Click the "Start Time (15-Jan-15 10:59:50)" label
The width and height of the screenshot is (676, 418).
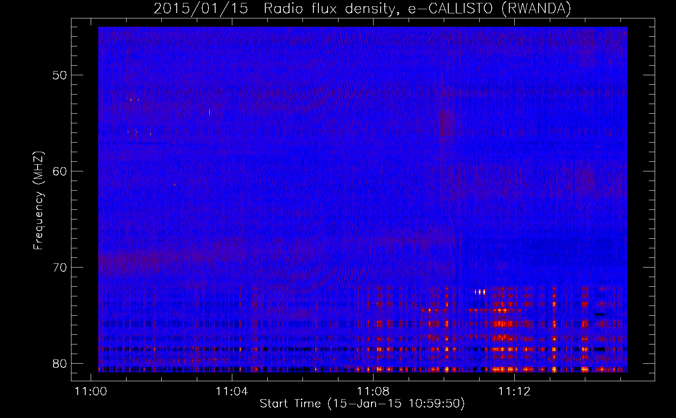[x=362, y=404]
